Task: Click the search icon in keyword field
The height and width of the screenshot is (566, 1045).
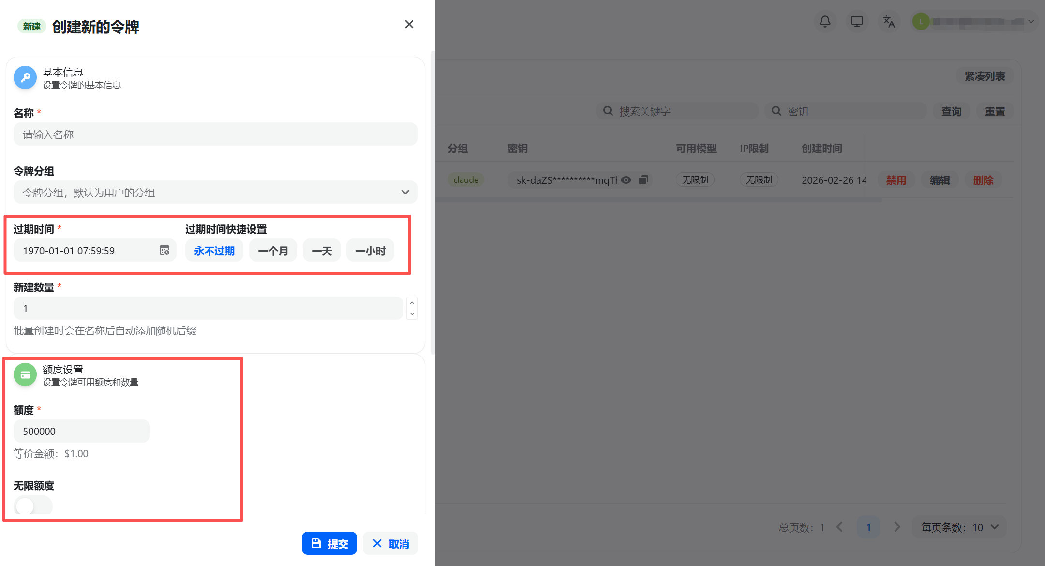Action: click(608, 111)
